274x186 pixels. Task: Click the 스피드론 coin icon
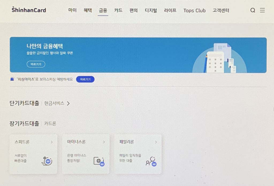[x=47, y=161]
